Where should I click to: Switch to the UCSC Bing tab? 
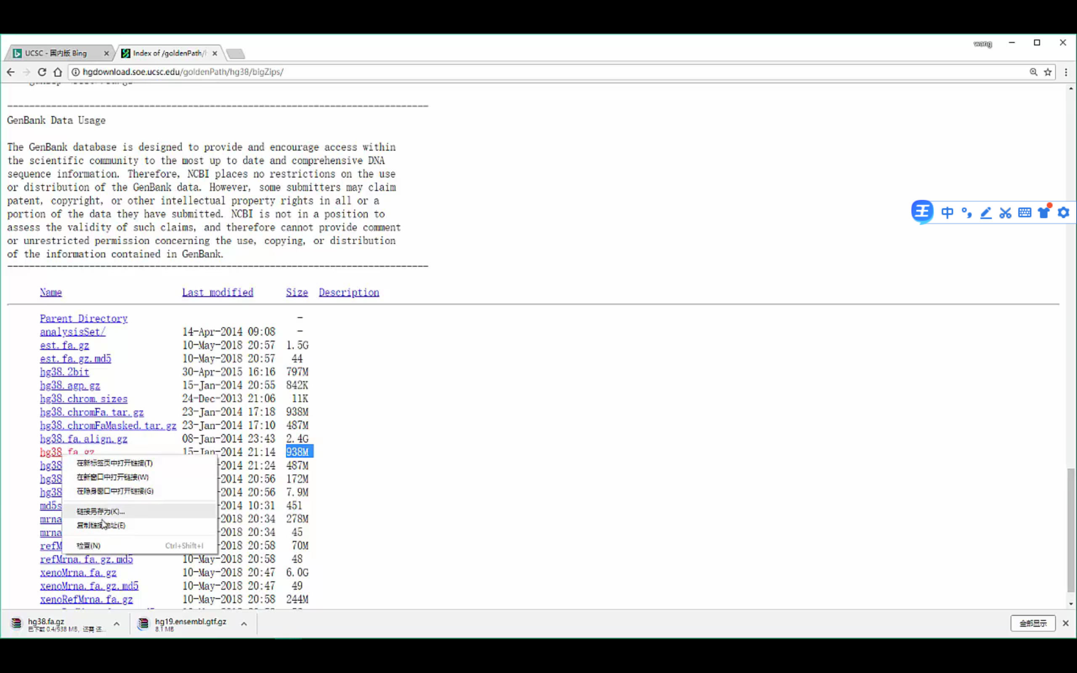point(56,53)
